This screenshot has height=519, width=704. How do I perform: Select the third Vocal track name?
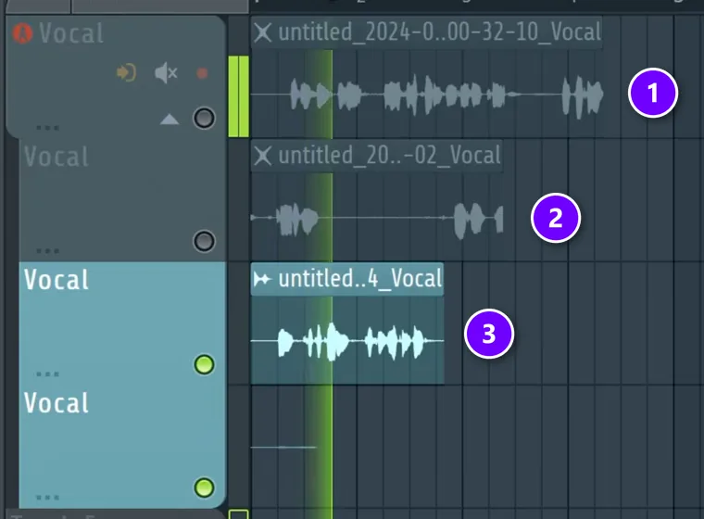pyautogui.click(x=57, y=280)
